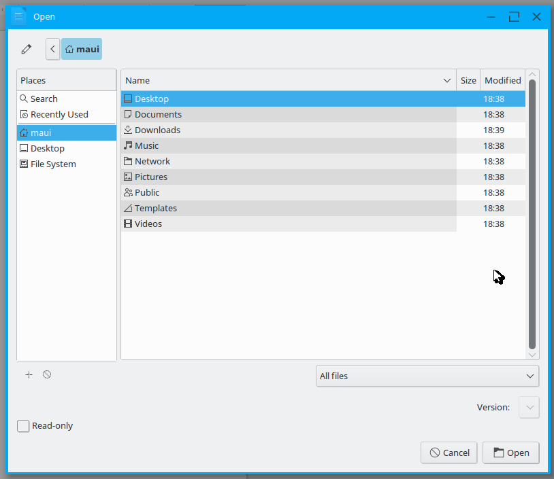Select the Downloads folder row

click(x=323, y=130)
